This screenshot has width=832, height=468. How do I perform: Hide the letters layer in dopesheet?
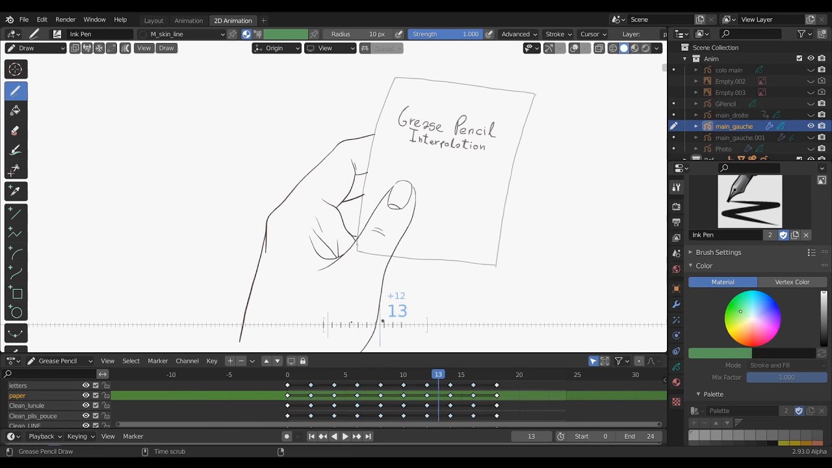tap(86, 385)
